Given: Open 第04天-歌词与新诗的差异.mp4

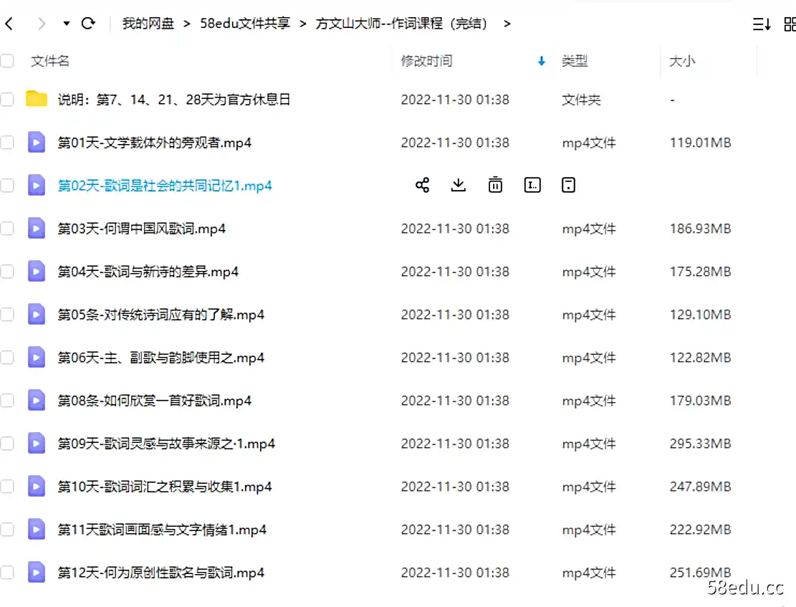Looking at the screenshot, I should click(x=148, y=272).
